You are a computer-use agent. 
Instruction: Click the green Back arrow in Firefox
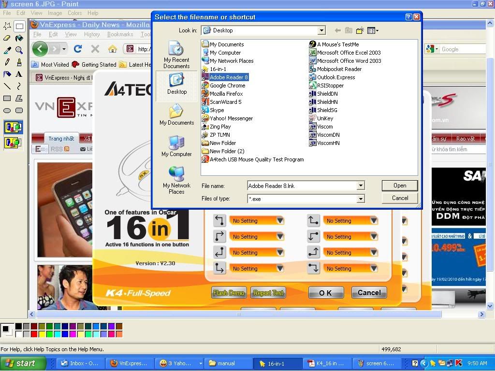(40, 49)
